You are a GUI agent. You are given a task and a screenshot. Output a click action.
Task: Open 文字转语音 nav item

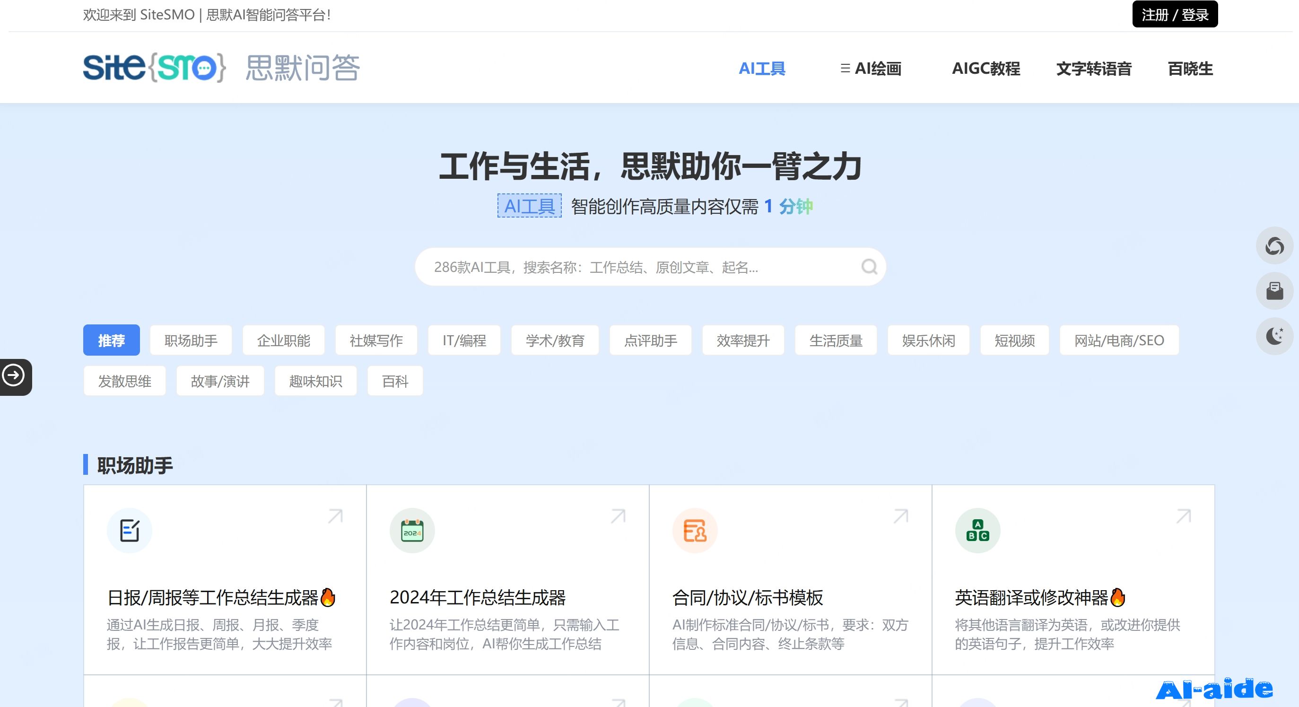[1094, 68]
